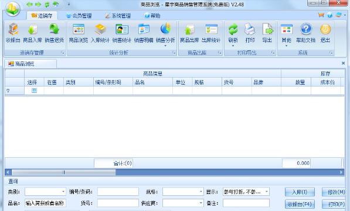The image size is (350, 211).
Task: Open the 供应商 dropdown in query panel
Action: (201, 203)
